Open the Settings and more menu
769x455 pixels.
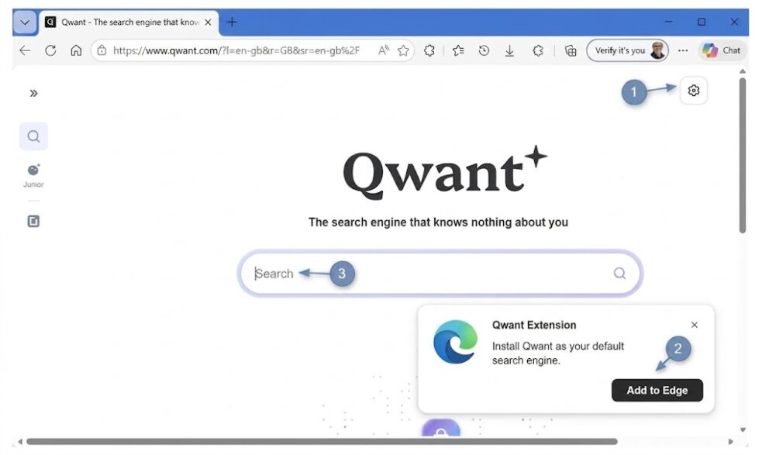click(683, 50)
